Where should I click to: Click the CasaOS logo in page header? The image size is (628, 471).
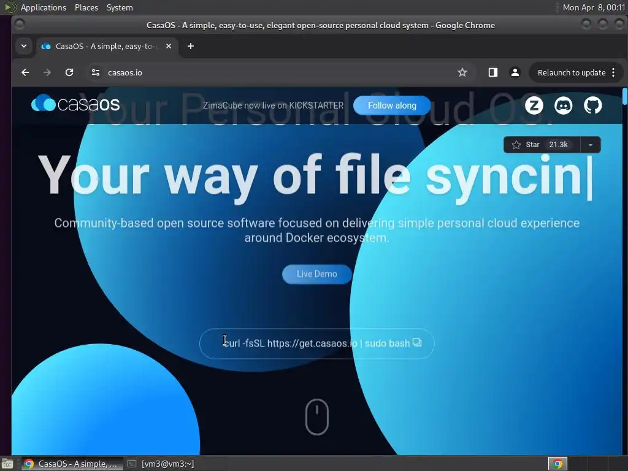click(x=75, y=104)
